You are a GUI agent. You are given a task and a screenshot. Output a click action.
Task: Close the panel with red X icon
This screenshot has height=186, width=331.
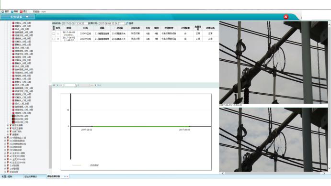pos(286,17)
